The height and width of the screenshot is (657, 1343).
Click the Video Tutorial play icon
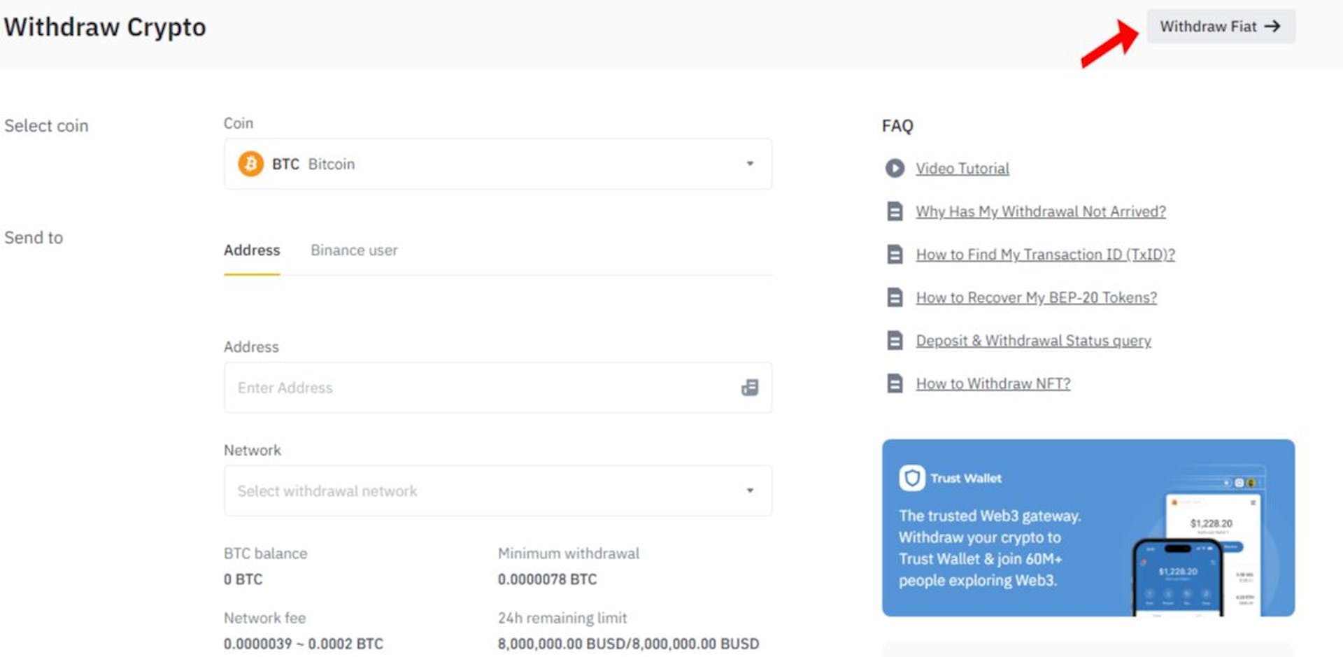click(895, 169)
